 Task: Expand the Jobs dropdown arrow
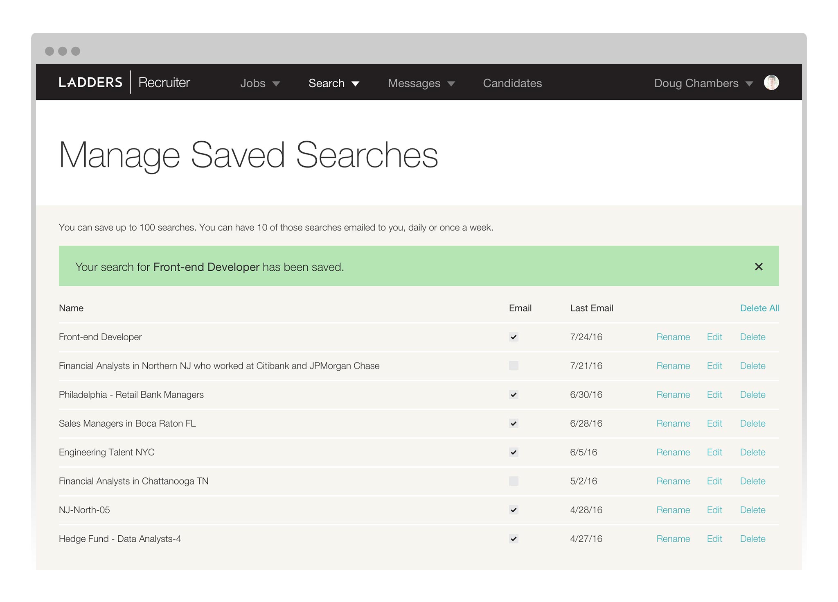pyautogui.click(x=276, y=84)
